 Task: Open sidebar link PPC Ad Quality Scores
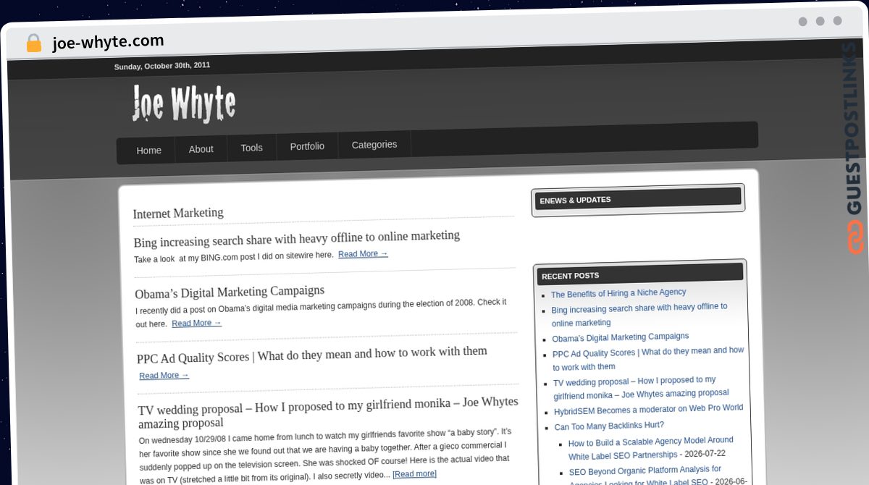tap(648, 358)
